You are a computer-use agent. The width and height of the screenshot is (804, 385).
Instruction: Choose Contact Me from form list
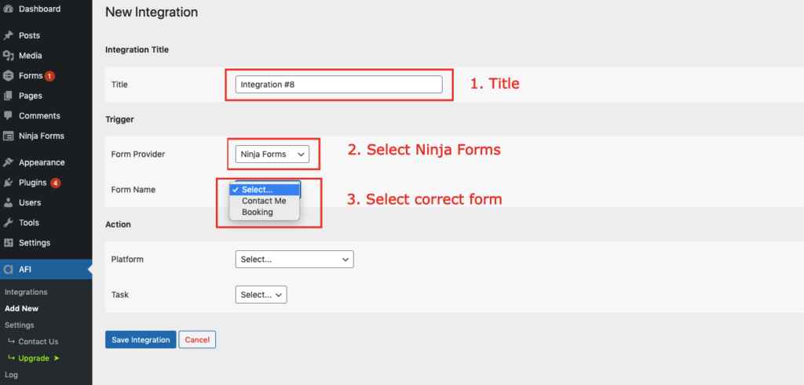[264, 201]
